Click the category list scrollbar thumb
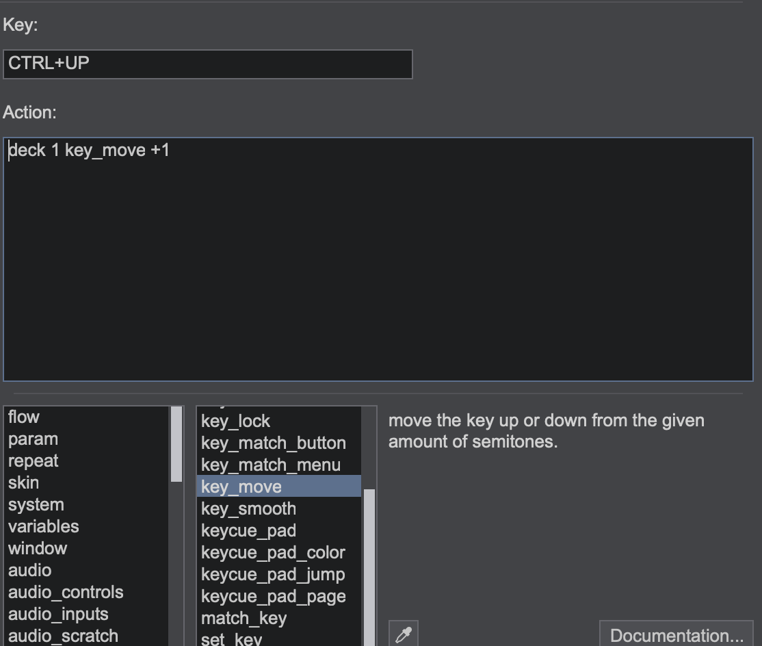This screenshot has width=762, height=646. pyautogui.click(x=176, y=443)
